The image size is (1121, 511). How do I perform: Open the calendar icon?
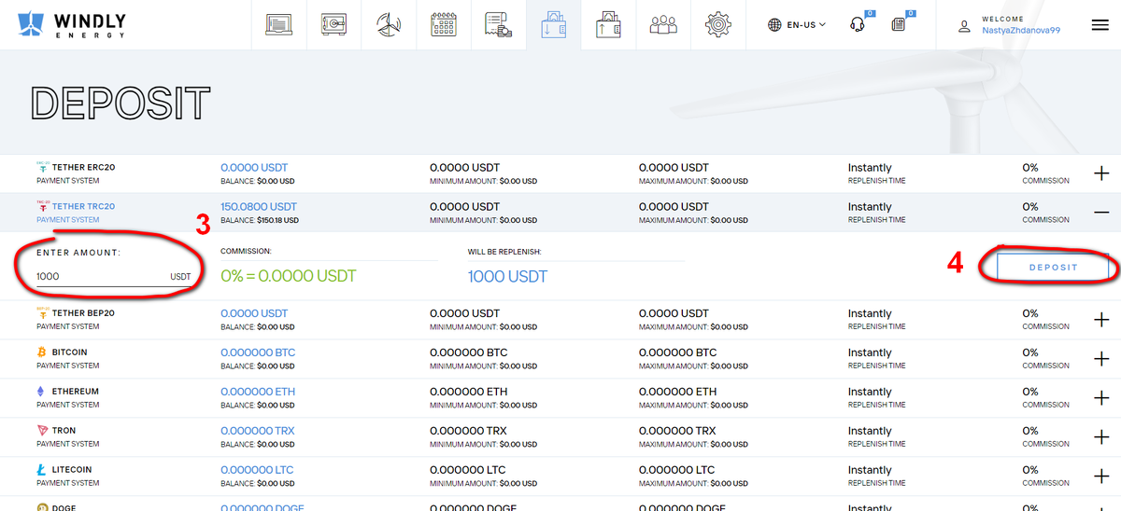pos(444,25)
